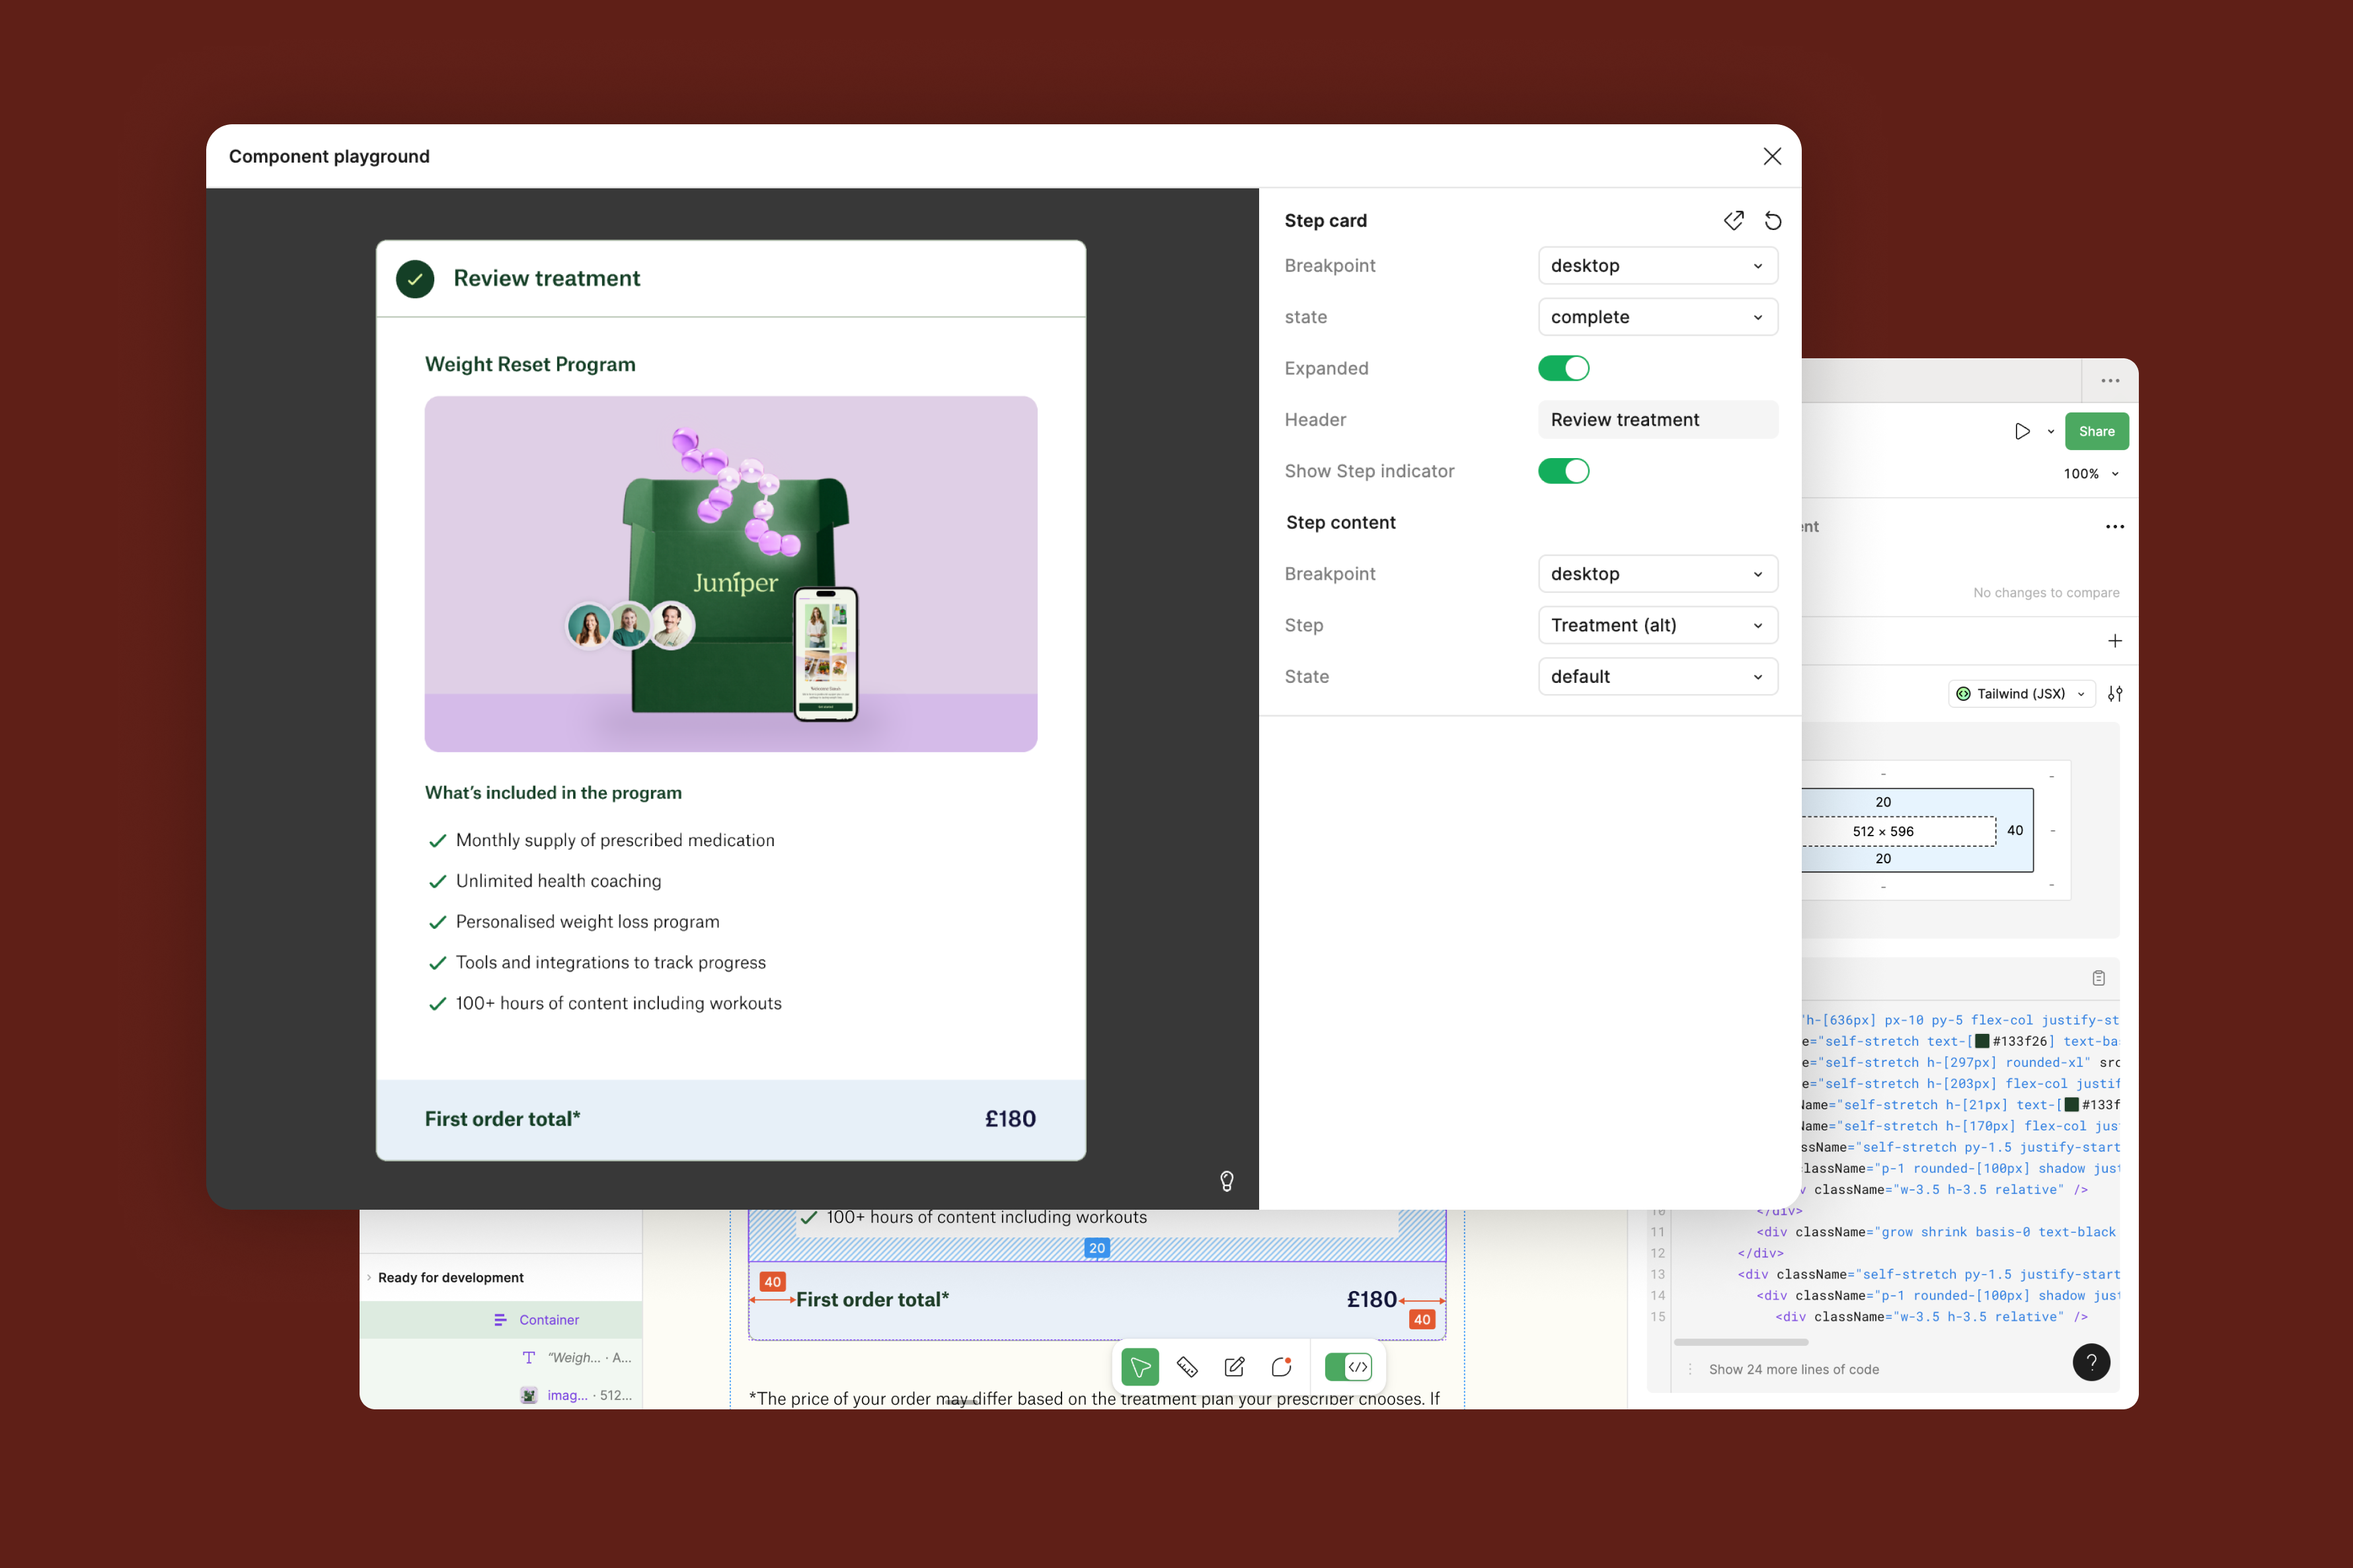Open the state dropdown showing complete
This screenshot has height=1568, width=2353.
pyautogui.click(x=1657, y=317)
